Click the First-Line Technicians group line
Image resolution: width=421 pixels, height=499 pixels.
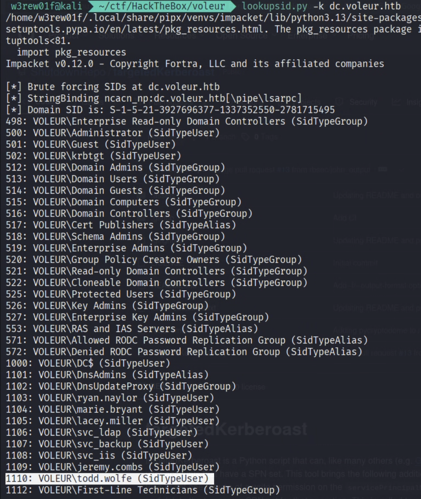pos(143,490)
